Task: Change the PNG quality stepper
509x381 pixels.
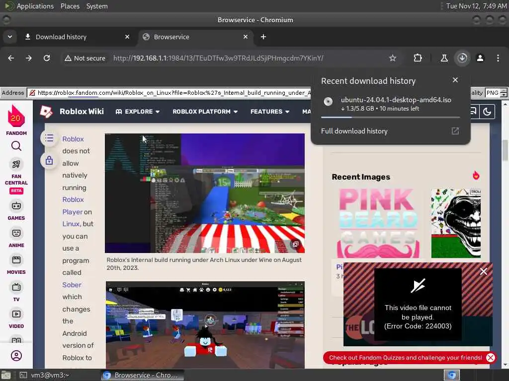Action: coord(504,93)
